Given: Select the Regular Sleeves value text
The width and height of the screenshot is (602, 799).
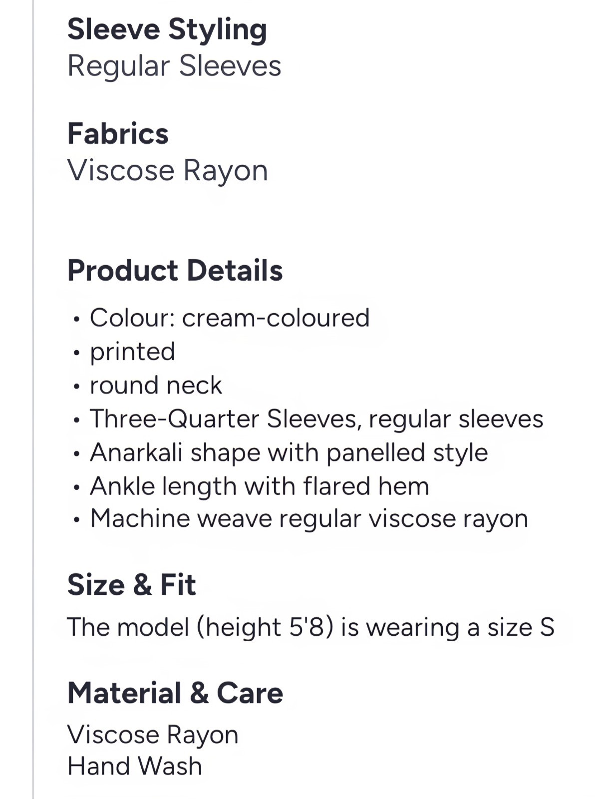Looking at the screenshot, I should [x=174, y=66].
